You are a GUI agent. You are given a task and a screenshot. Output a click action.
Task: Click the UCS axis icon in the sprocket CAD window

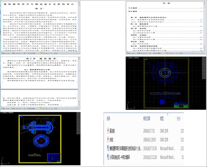pyautogui.click(x=131, y=105)
